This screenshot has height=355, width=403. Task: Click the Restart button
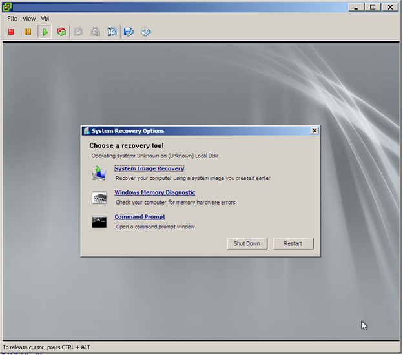tap(293, 243)
